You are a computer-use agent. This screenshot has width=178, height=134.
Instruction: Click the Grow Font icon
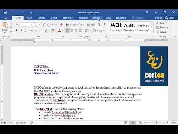tap(43, 25)
